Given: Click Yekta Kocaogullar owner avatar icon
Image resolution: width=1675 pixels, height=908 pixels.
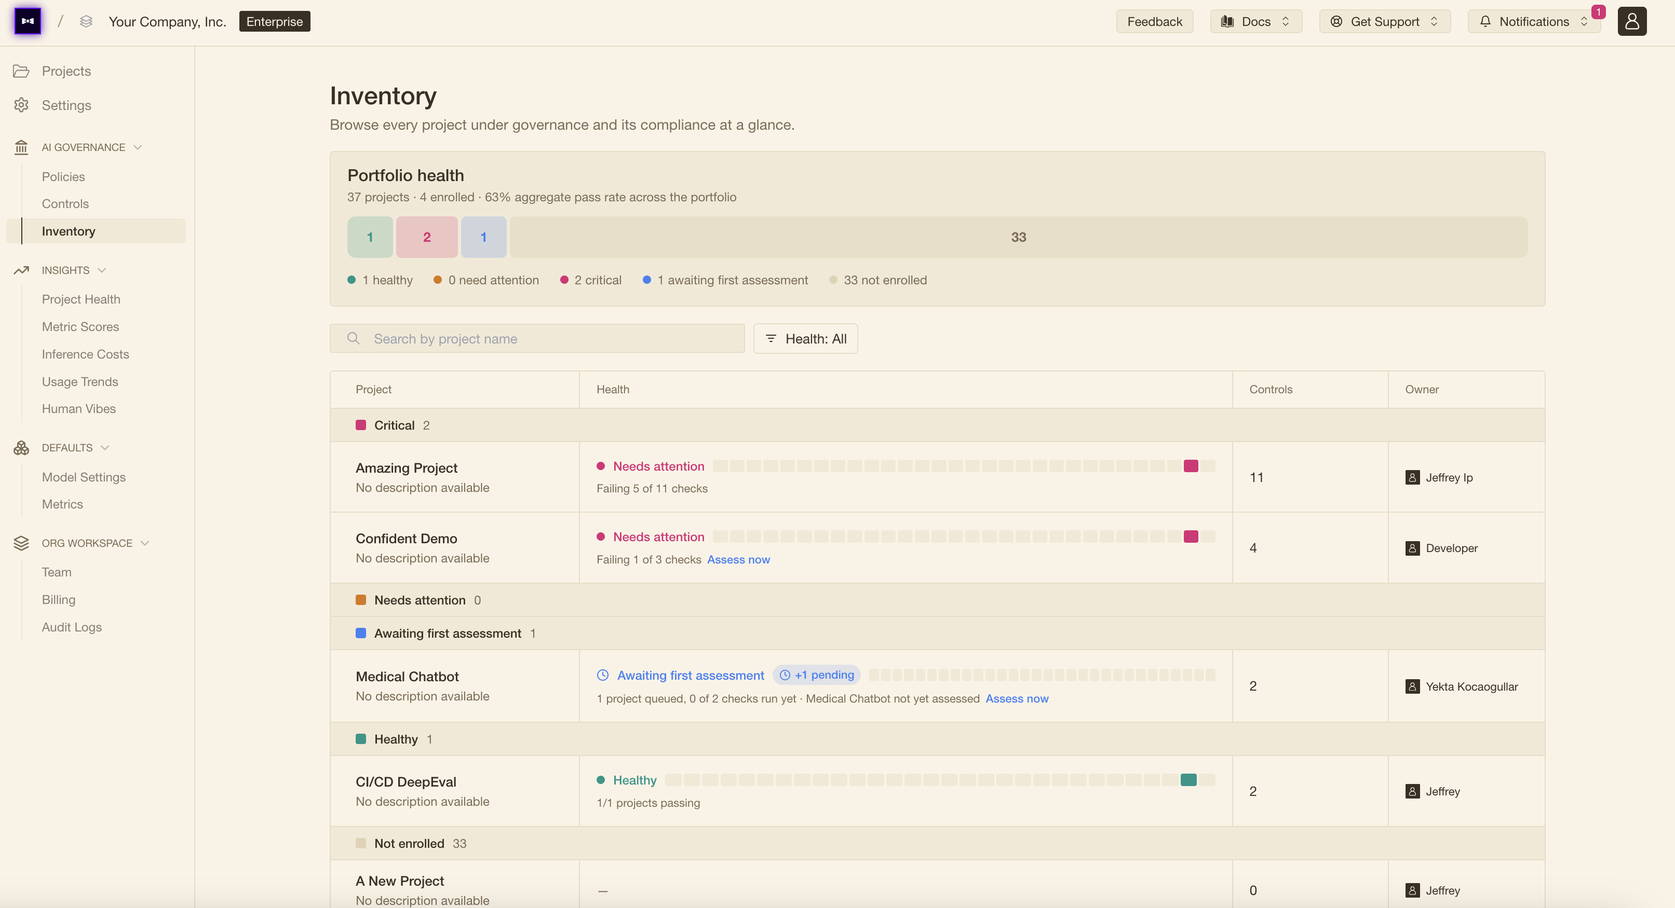Looking at the screenshot, I should (x=1412, y=686).
